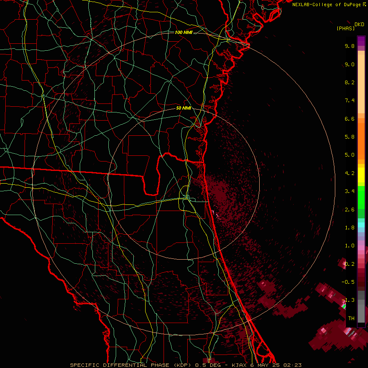
Task: Pick the bright green color bar segment
Action: [x=361, y=197]
